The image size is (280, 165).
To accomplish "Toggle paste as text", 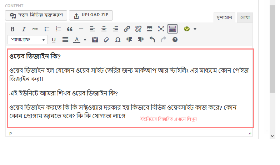I will pos(95,40).
